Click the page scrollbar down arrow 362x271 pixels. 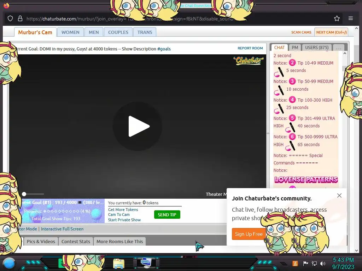pos(356,250)
